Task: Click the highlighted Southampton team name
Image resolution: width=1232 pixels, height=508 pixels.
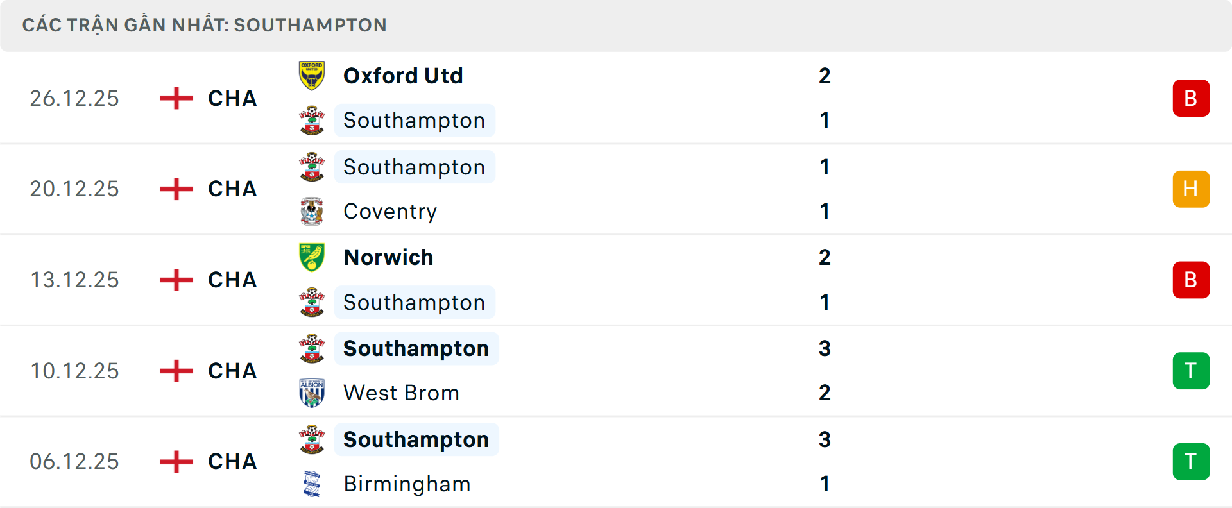Action: [415, 120]
